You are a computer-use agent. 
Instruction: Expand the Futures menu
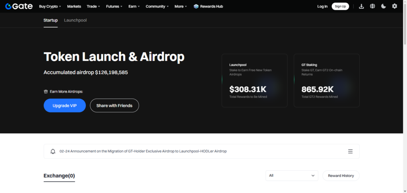[x=114, y=6]
